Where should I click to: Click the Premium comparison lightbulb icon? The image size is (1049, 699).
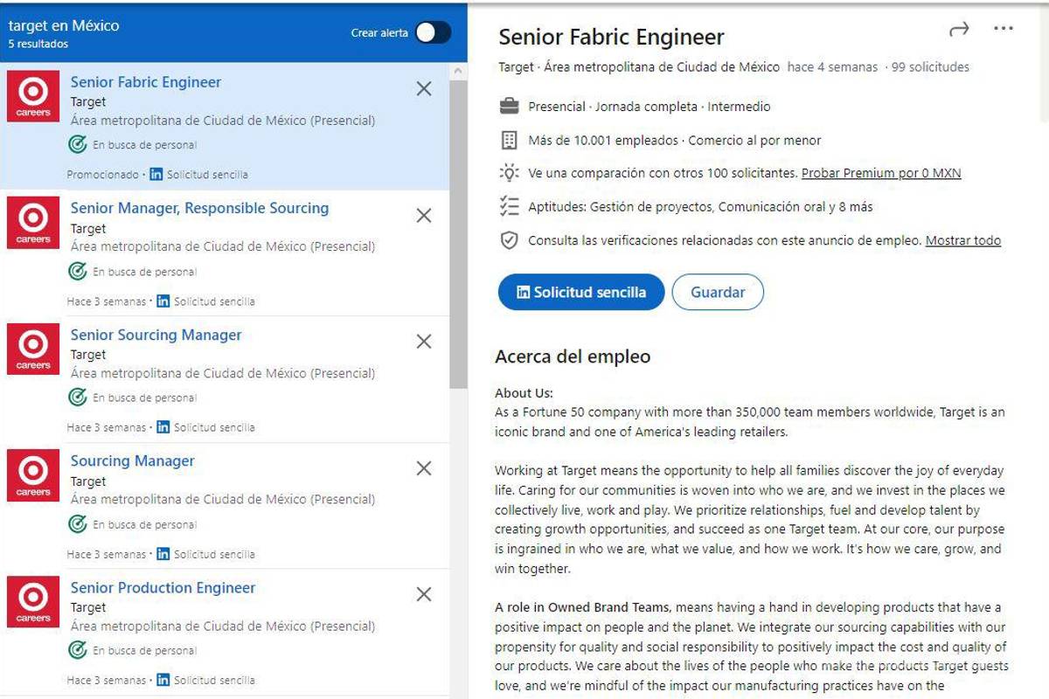click(x=510, y=173)
